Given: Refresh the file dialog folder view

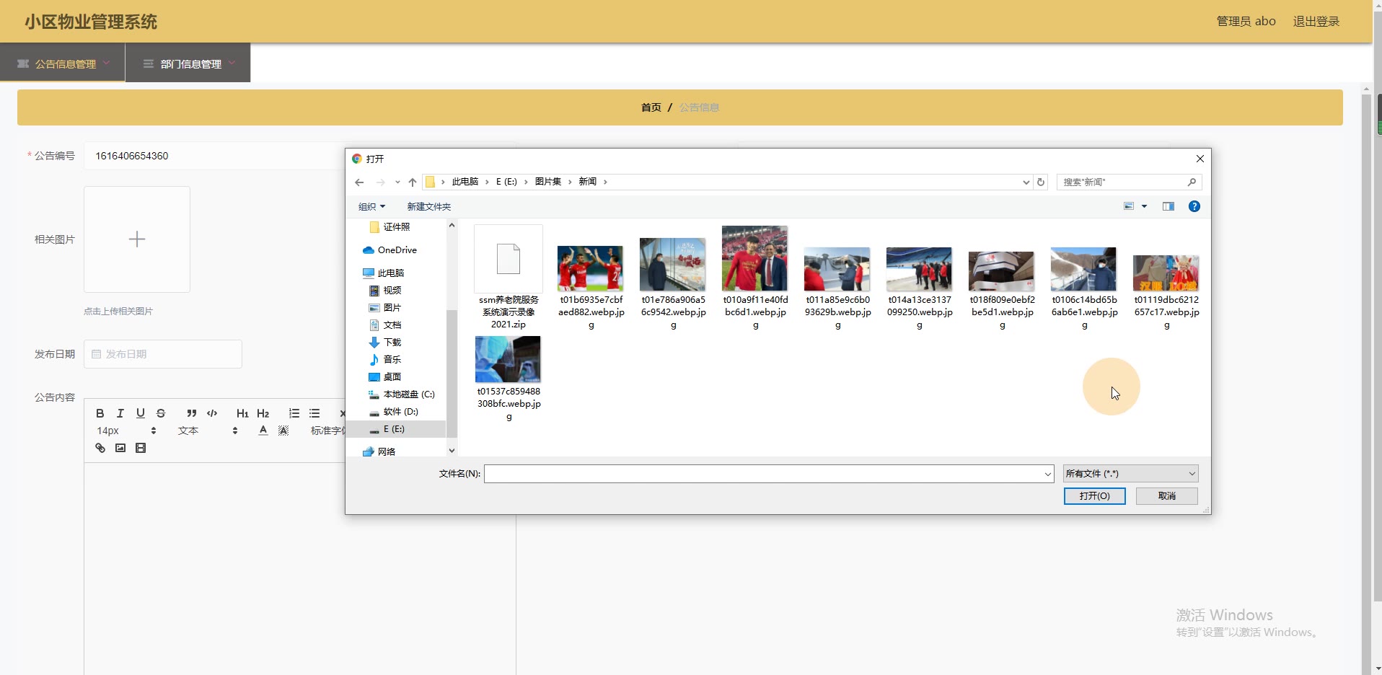Looking at the screenshot, I should pos(1041,182).
